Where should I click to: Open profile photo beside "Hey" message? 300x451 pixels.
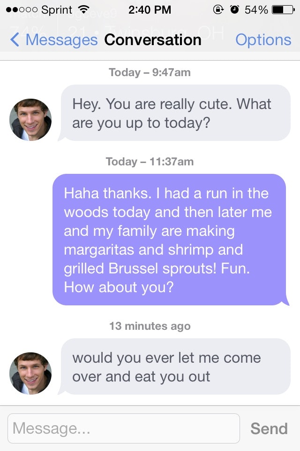30,120
